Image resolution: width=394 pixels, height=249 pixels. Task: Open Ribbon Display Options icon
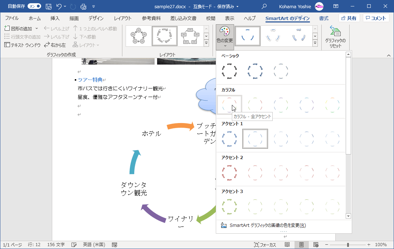[336, 6]
